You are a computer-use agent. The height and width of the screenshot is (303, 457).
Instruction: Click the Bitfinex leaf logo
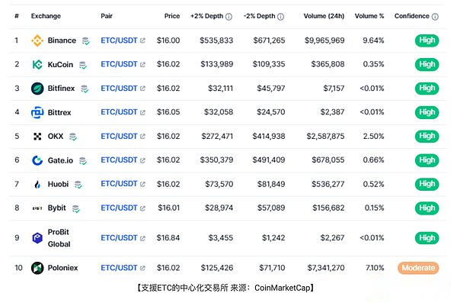tap(37, 89)
